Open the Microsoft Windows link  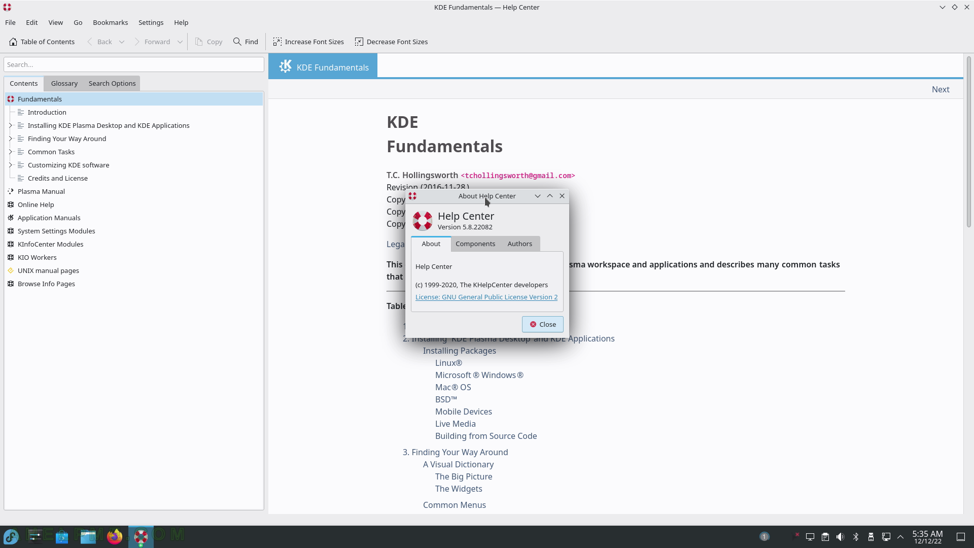(479, 375)
